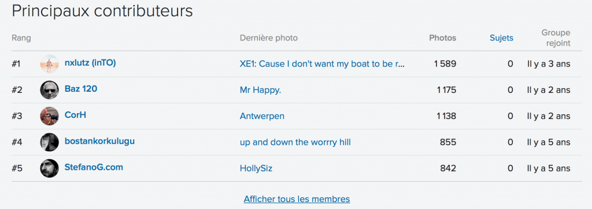
Task: Click the Photos column header
Action: point(442,38)
